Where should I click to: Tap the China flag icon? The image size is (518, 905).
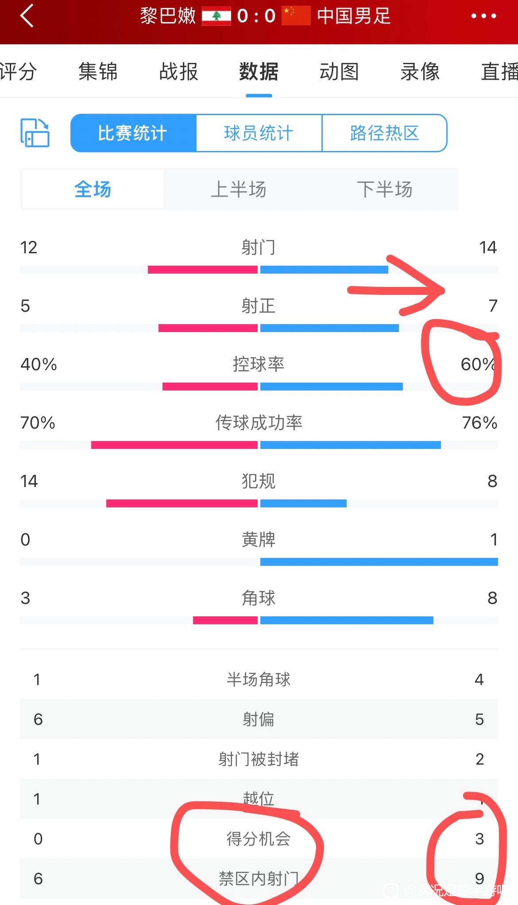tap(296, 16)
